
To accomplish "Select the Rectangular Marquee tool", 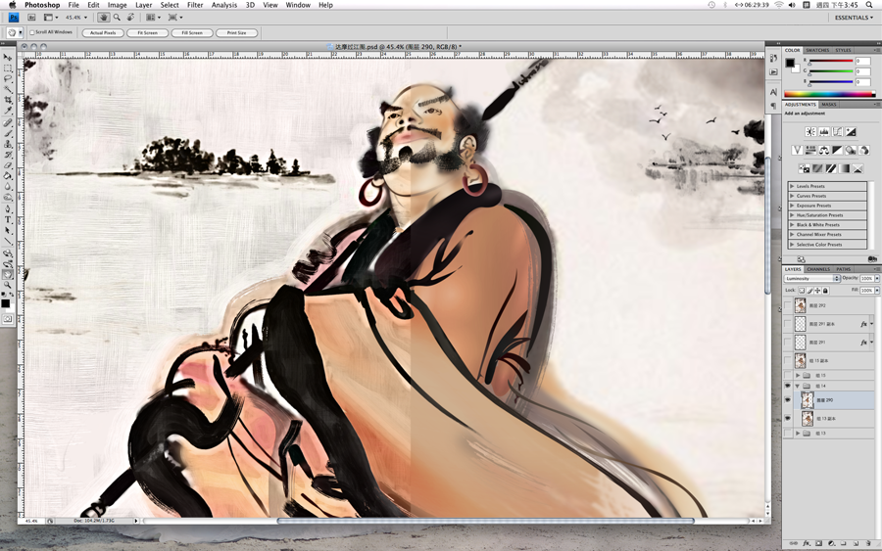I will pyautogui.click(x=7, y=69).
